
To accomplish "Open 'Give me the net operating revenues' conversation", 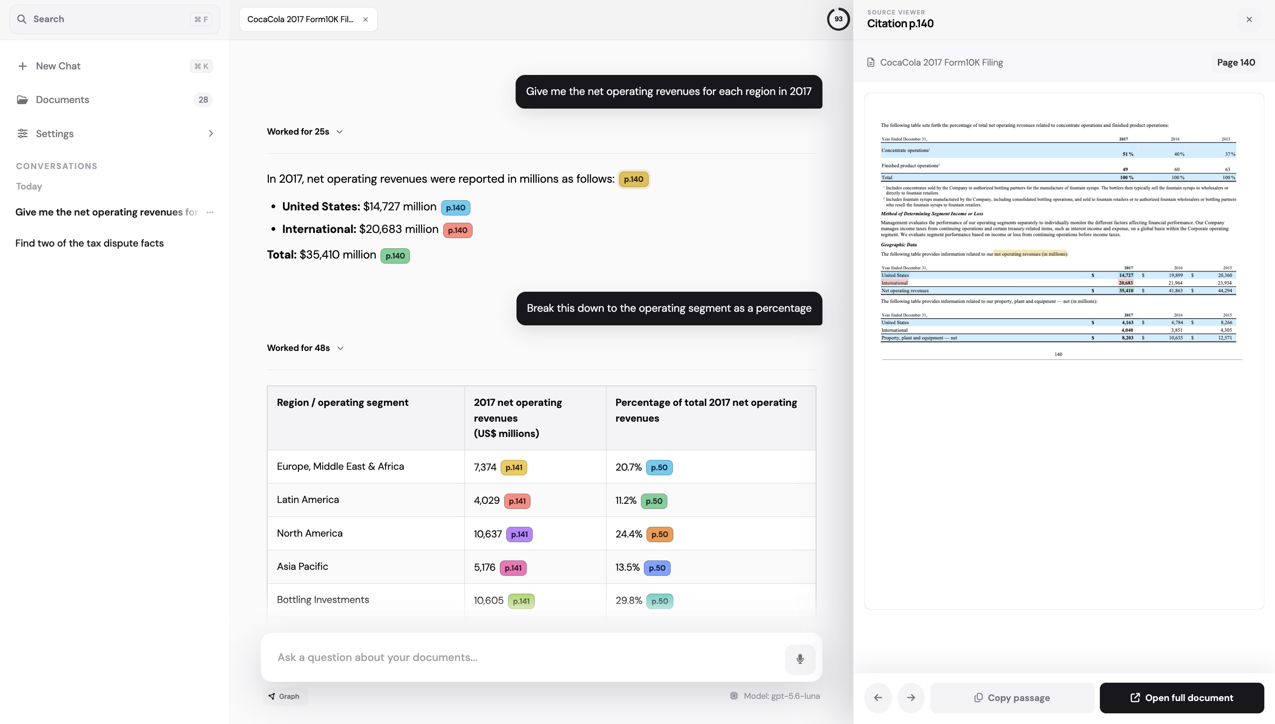I will [107, 213].
